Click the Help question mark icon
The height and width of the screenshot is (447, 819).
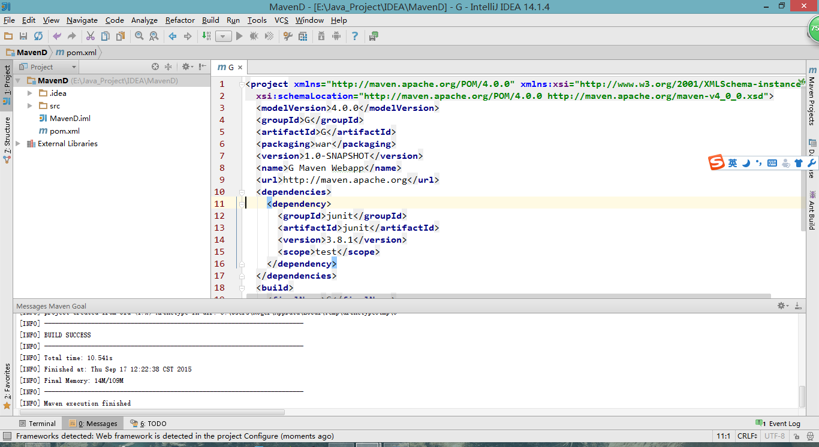[x=355, y=36]
